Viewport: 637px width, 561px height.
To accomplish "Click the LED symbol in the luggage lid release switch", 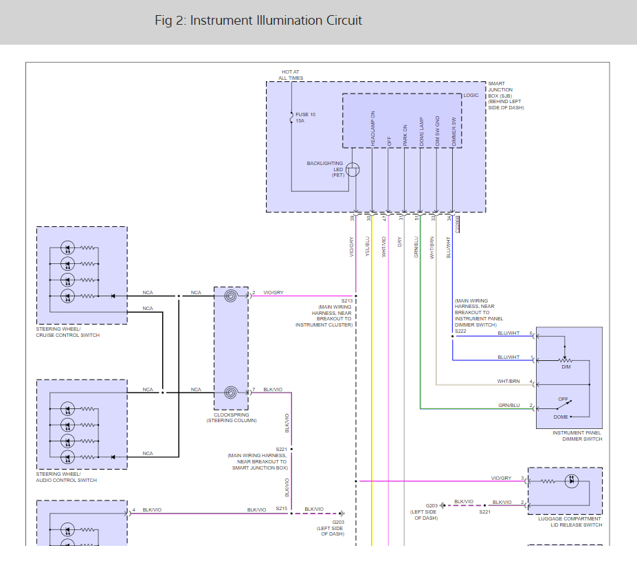I will tap(571, 481).
